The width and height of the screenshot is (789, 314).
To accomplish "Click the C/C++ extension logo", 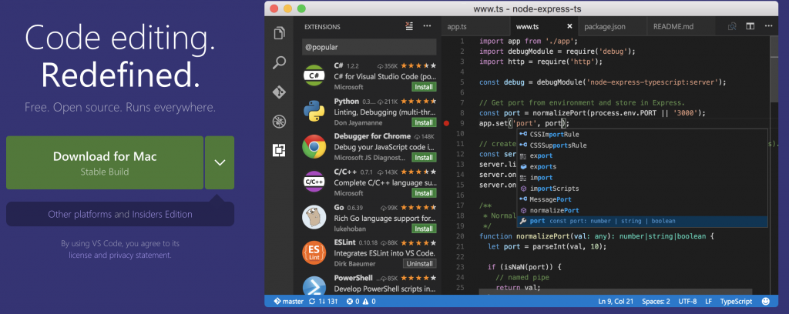I will tap(314, 182).
